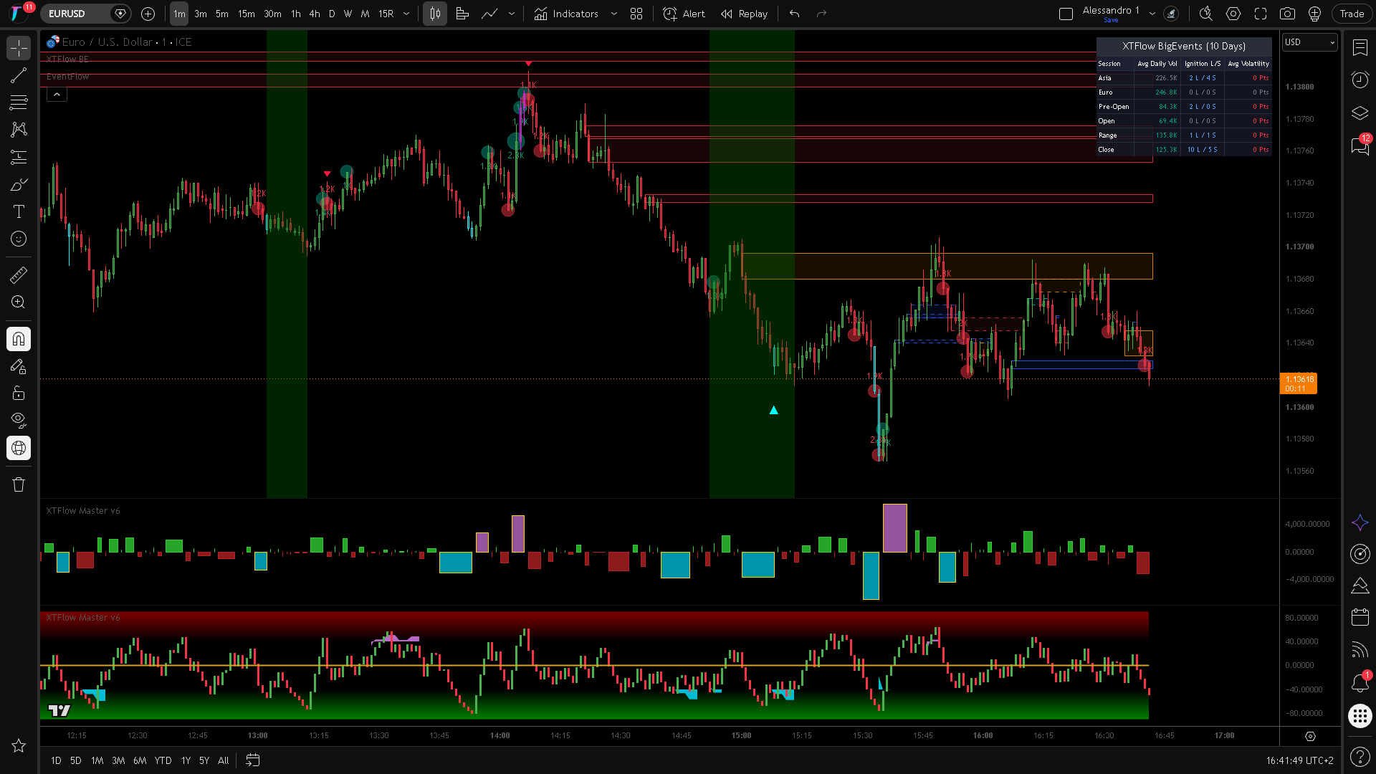This screenshot has width=1376, height=774.
Task: Toggle stay in drawing mode
Action: click(19, 366)
